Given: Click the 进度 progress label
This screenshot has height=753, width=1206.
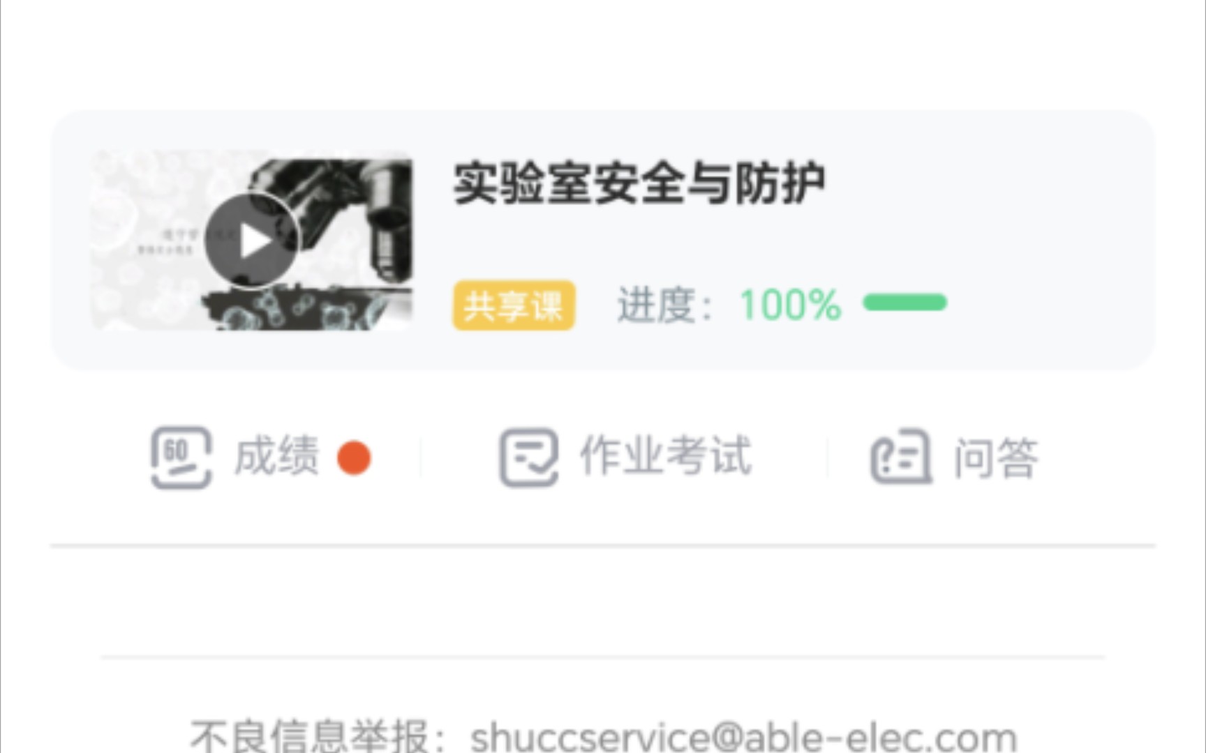Looking at the screenshot, I should pyautogui.click(x=656, y=305).
